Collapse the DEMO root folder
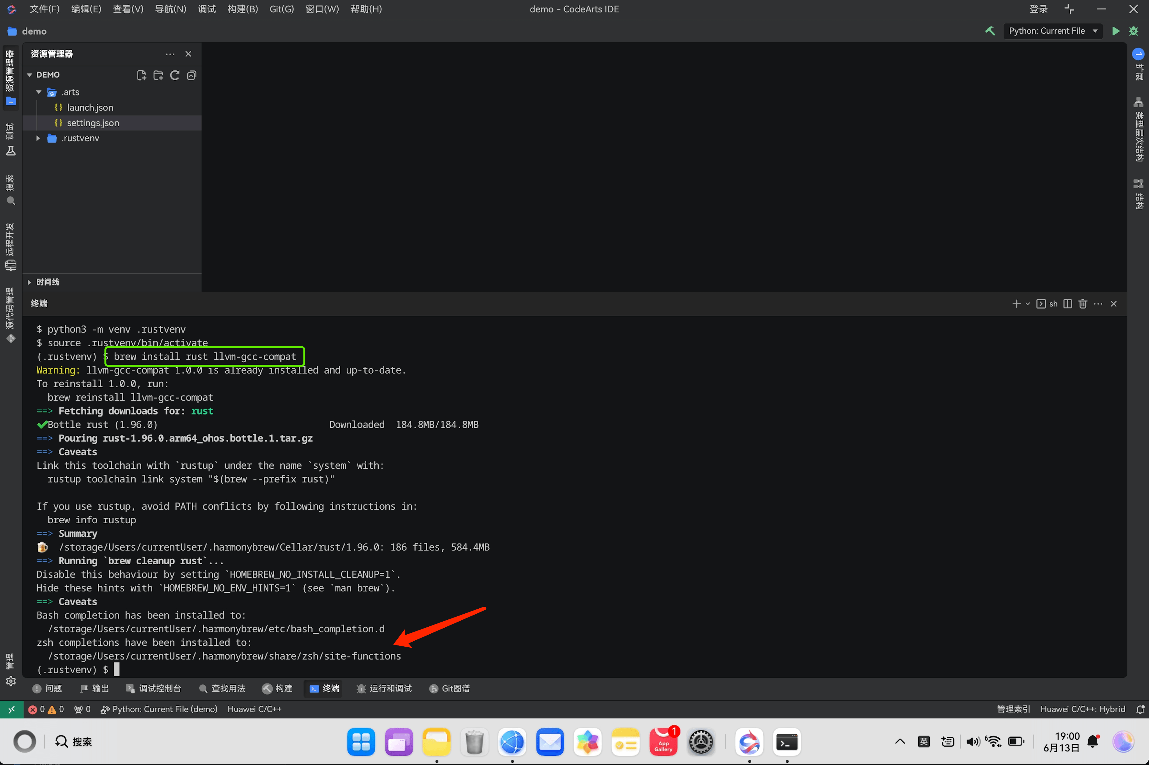 pos(29,75)
